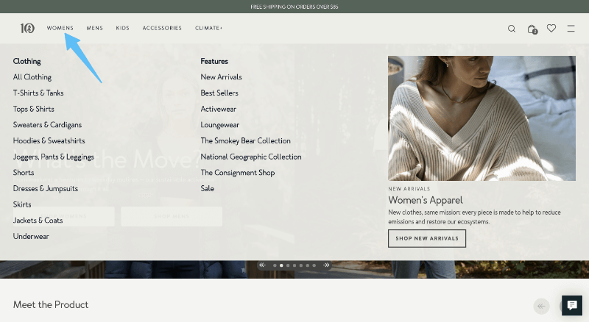Image resolution: width=589 pixels, height=322 pixels.
Task: Click the Women's Apparel promo image
Action: pos(482,118)
